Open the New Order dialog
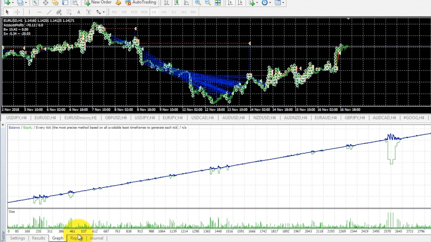Image resolution: width=431 pixels, height=242 pixels. pos(98,2)
